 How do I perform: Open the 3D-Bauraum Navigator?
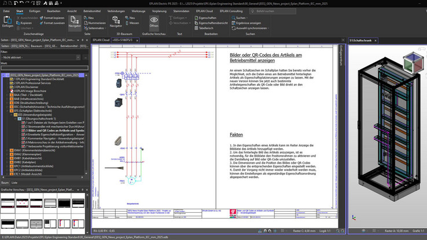coord(116,22)
